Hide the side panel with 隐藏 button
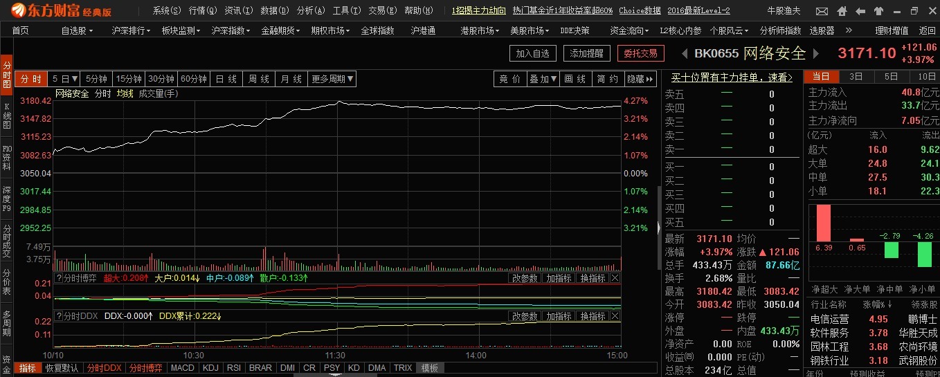 tap(640, 79)
